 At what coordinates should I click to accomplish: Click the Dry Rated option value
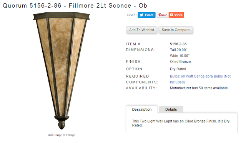coord(178,69)
